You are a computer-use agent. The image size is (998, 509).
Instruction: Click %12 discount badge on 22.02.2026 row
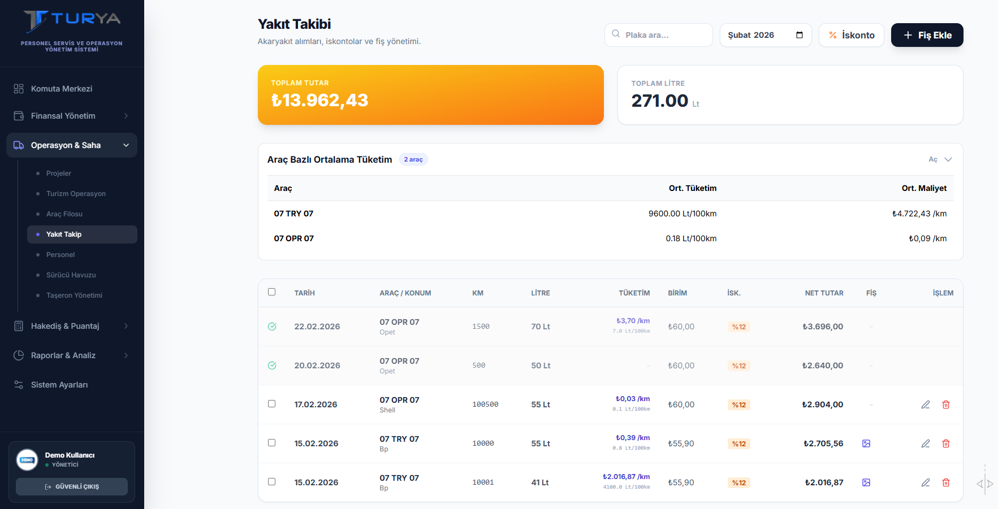point(739,327)
